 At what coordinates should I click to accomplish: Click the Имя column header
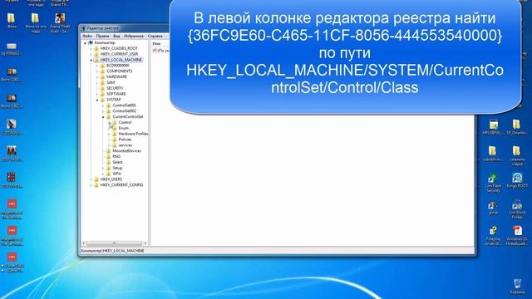coord(156,44)
